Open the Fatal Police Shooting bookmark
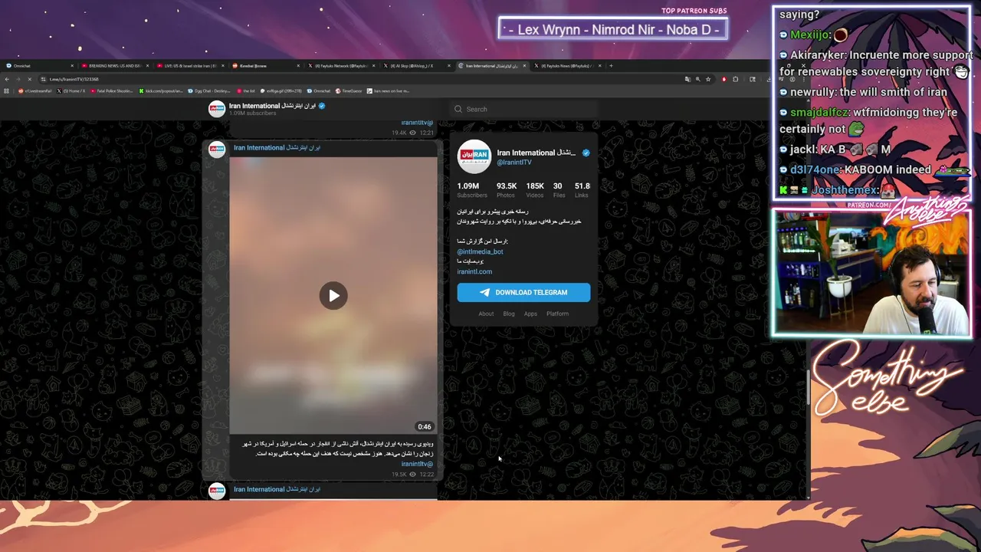Viewport: 981px width, 552px height. [112, 91]
